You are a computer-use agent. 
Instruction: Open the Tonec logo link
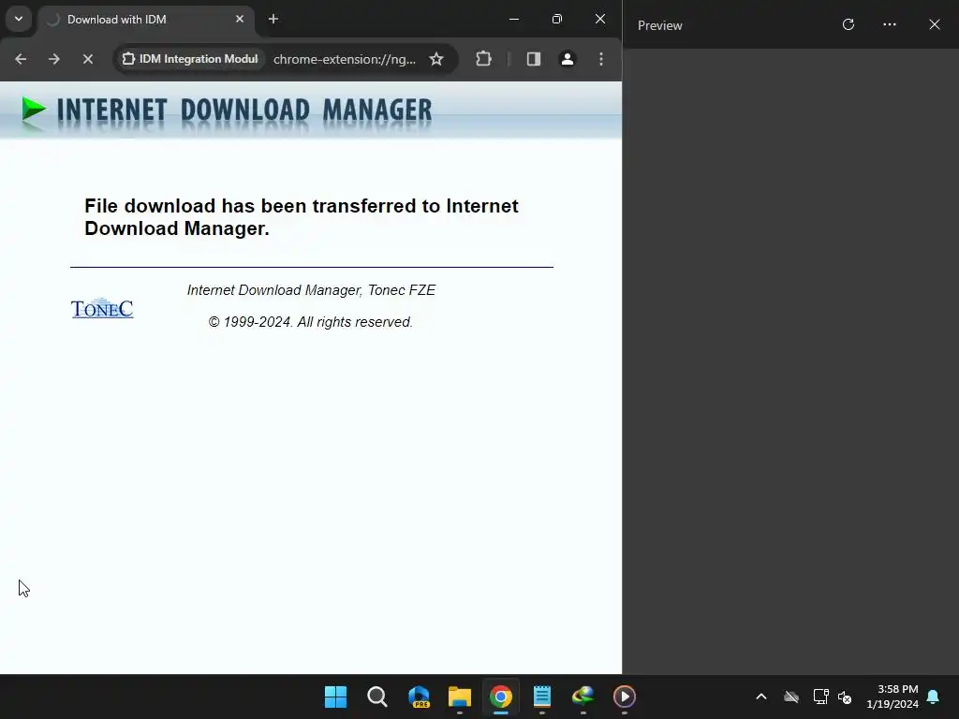(102, 308)
